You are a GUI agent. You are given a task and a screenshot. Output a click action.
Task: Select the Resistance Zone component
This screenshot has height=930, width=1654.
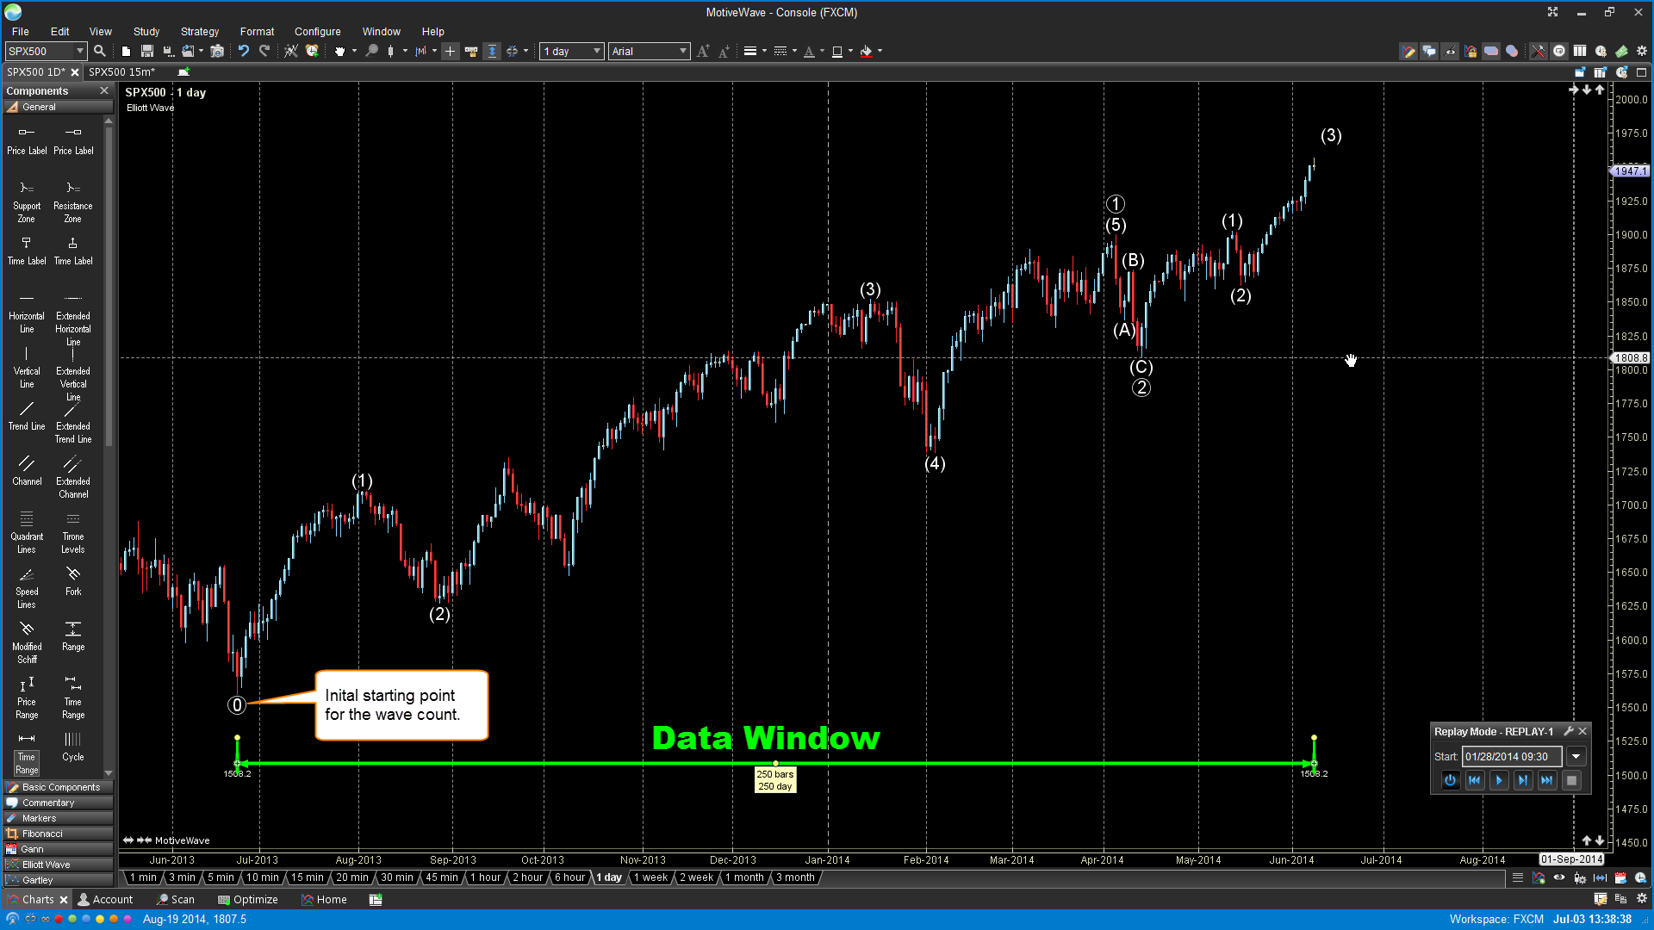coord(73,201)
